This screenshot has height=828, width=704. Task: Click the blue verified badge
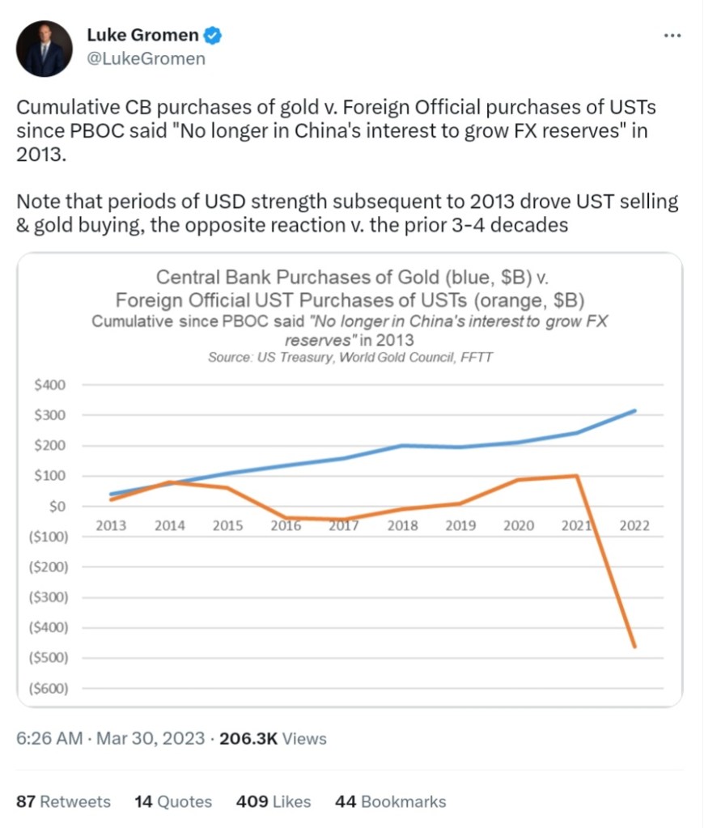pos(213,36)
